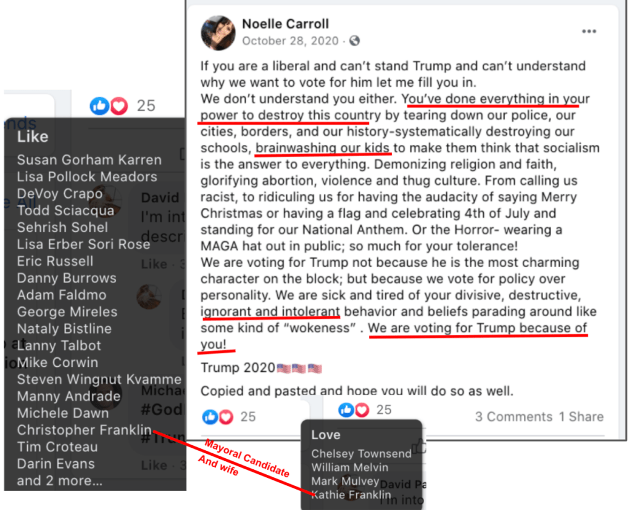Click the heart reaction icon above the Love tooltip
This screenshot has height=510, width=632.
coord(362,409)
